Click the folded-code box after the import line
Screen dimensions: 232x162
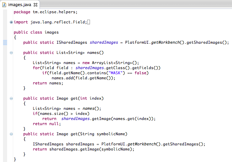click(x=89, y=22)
